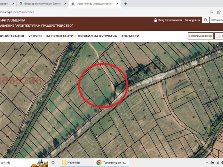This screenshot has width=223, height=167.
Task: Click parcel 35 on the map
Action: [x=172, y=123]
